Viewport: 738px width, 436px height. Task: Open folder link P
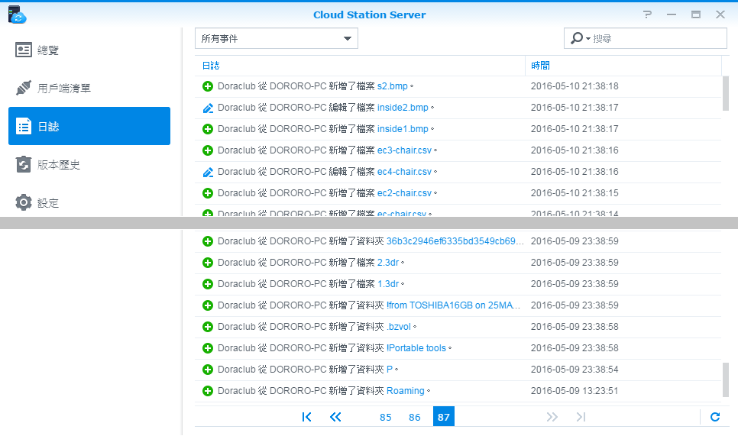[x=390, y=370]
